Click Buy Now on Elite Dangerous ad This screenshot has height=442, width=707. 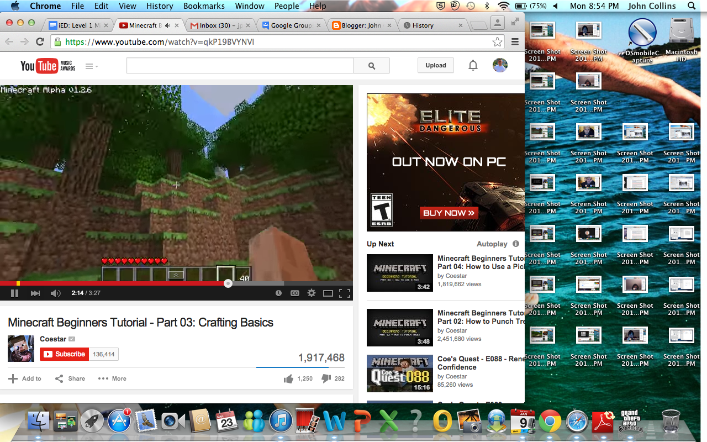tap(449, 213)
